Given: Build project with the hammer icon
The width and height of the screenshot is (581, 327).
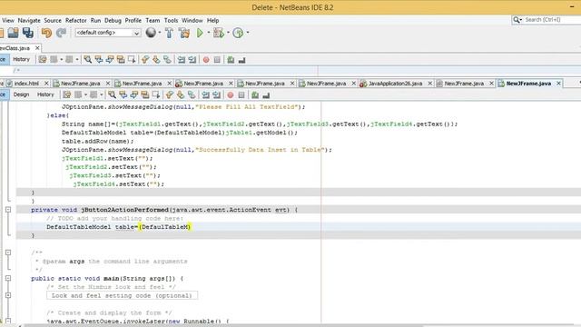Looking at the screenshot, I should coord(170,33).
